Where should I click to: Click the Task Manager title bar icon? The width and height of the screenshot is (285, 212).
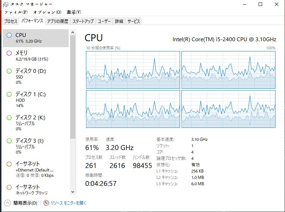(5, 4)
